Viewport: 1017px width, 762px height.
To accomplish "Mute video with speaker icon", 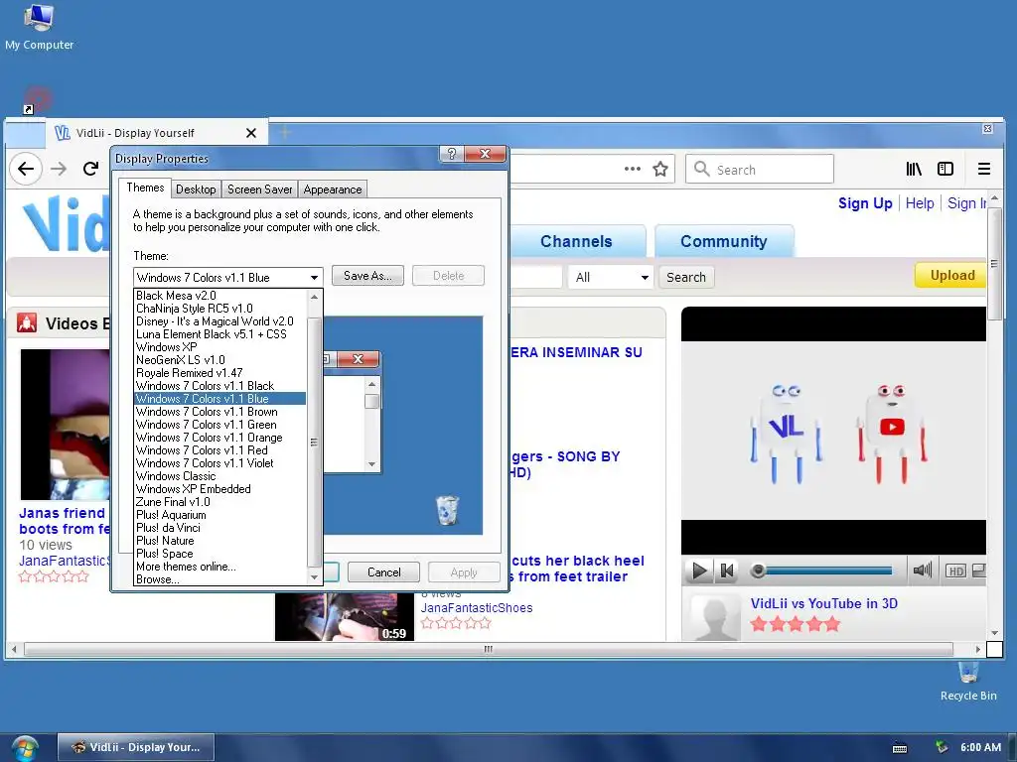I will (x=922, y=571).
